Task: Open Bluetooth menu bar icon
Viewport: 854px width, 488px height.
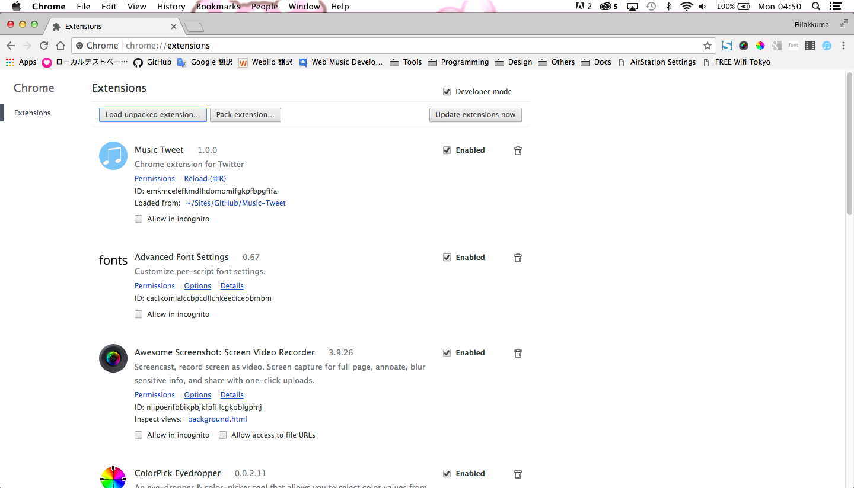Action: [x=668, y=7]
